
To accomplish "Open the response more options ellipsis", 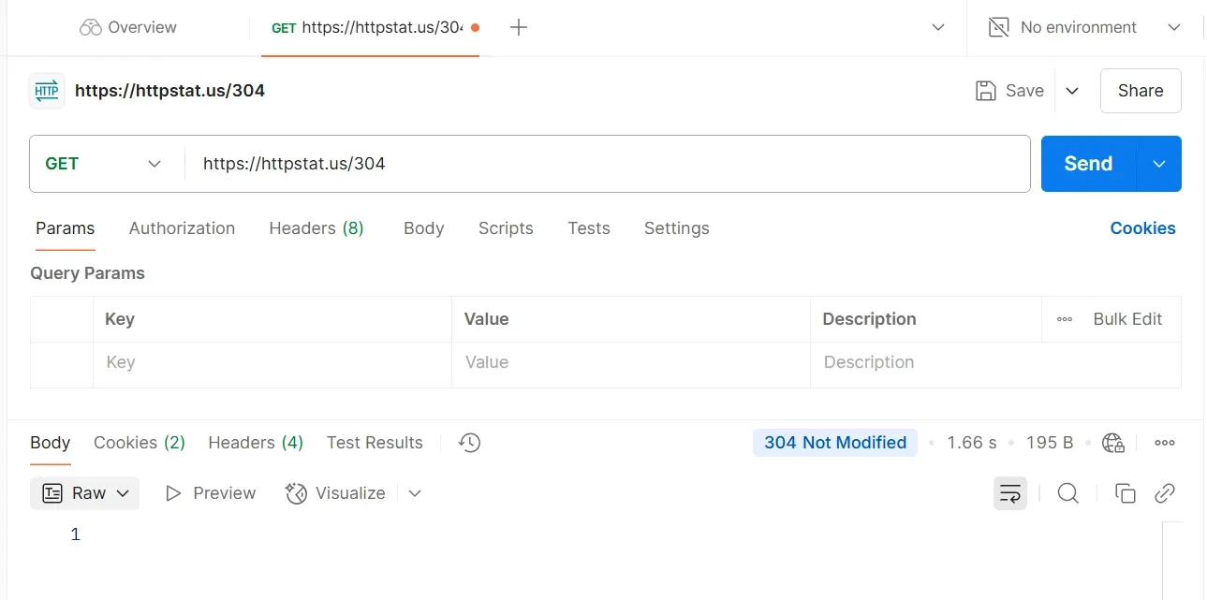I will click(1165, 443).
